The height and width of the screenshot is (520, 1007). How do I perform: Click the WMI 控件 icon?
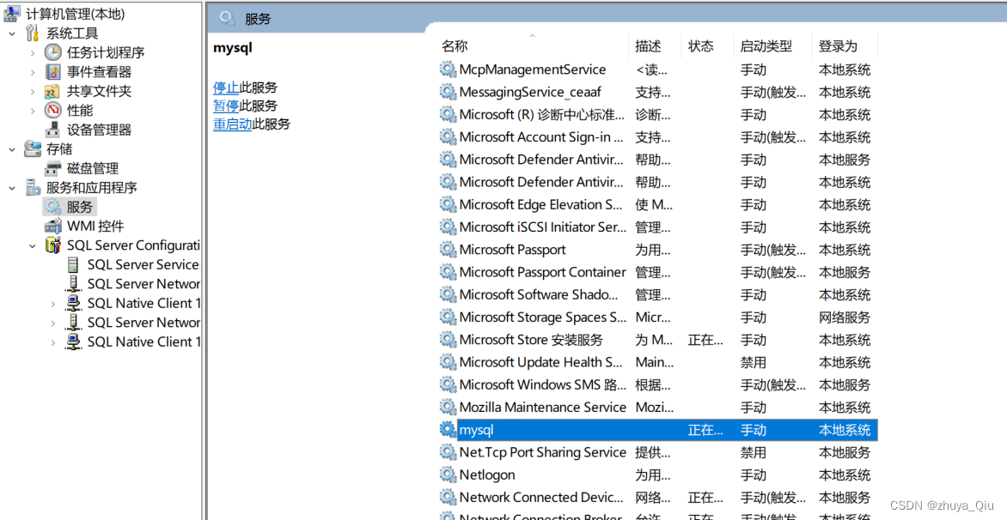pos(52,227)
